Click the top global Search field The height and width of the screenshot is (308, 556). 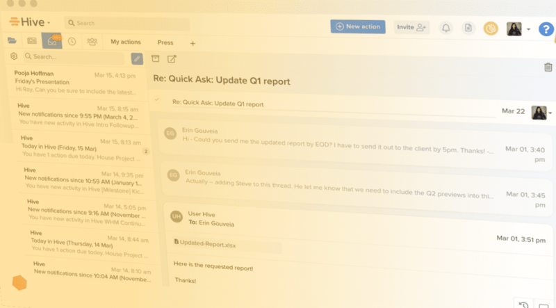coord(126,24)
